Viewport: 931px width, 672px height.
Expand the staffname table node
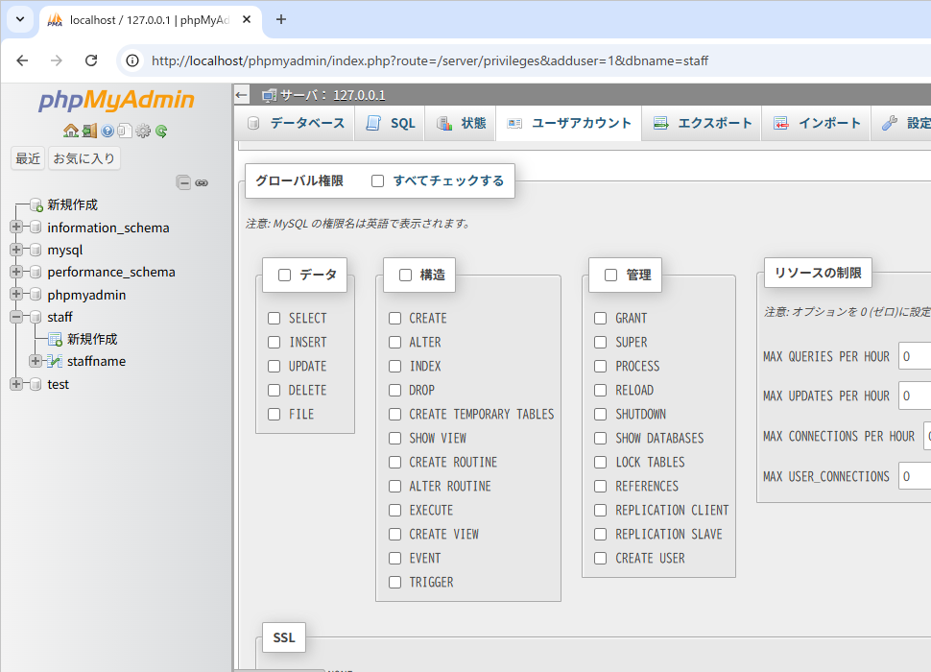point(36,361)
